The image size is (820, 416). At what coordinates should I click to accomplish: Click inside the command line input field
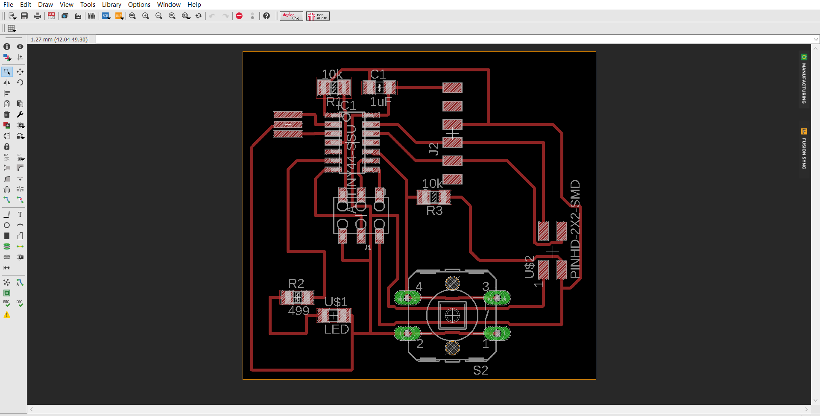(299, 39)
